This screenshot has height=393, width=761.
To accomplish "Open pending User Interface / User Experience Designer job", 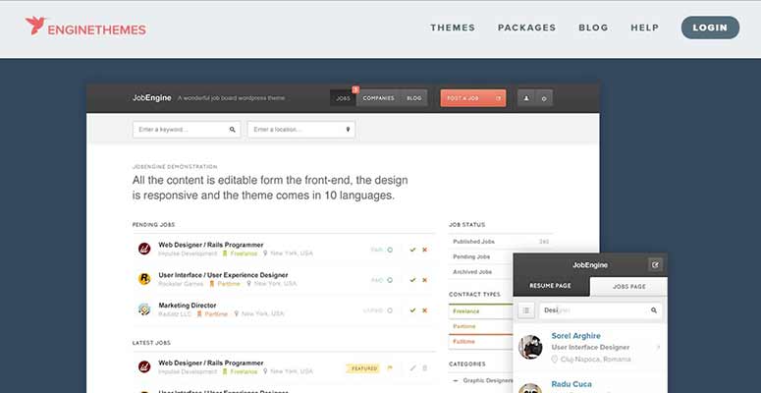I will click(x=223, y=275).
